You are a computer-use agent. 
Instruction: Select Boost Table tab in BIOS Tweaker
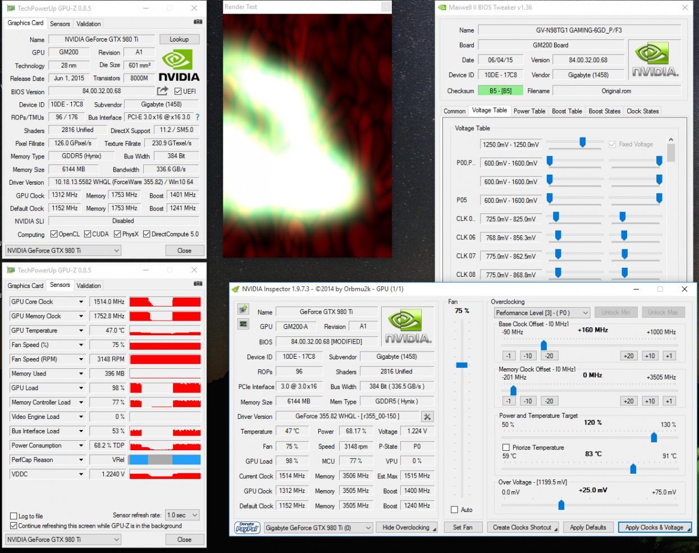(x=567, y=111)
